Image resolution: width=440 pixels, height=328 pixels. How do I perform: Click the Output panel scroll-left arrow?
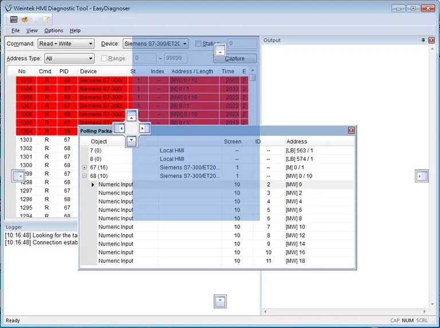[265, 311]
